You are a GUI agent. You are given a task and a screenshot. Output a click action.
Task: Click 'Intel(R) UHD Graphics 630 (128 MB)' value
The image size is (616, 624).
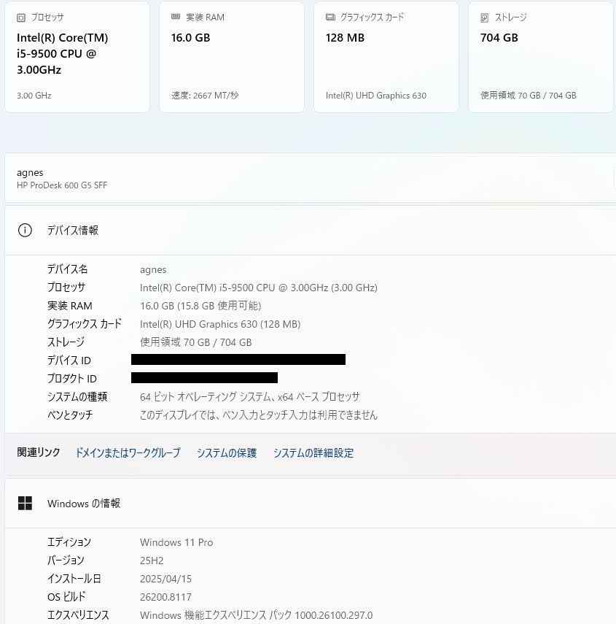(x=220, y=324)
